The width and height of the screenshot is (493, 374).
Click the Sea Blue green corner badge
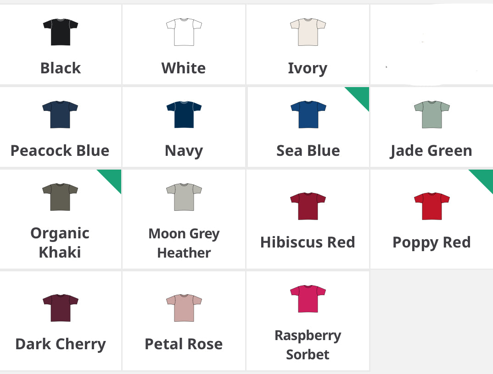[361, 95]
